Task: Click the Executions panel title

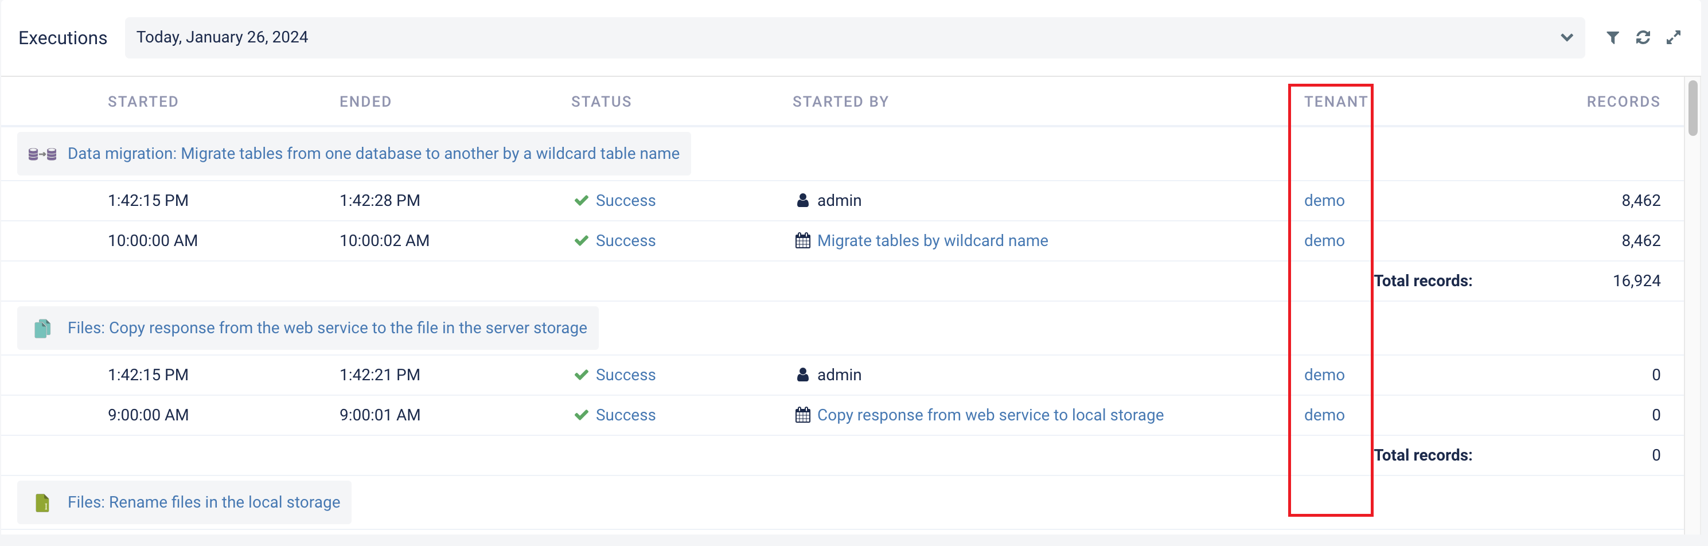Action: pos(63,38)
